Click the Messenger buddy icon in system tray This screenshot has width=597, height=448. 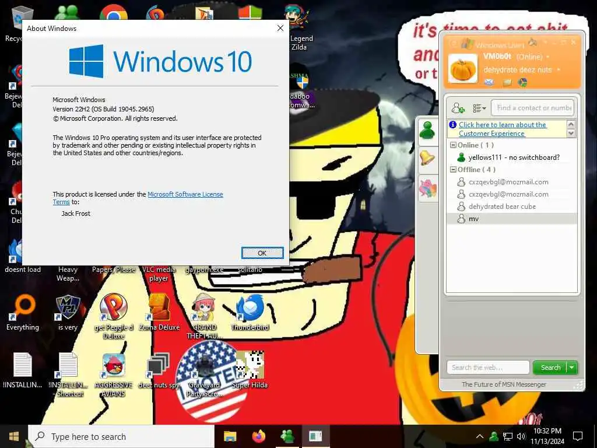(494, 436)
